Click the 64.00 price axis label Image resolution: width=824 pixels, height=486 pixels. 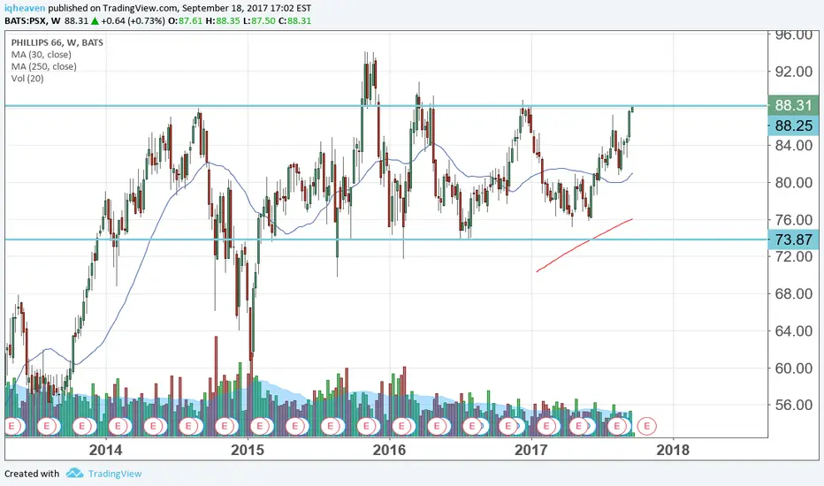[x=794, y=331]
